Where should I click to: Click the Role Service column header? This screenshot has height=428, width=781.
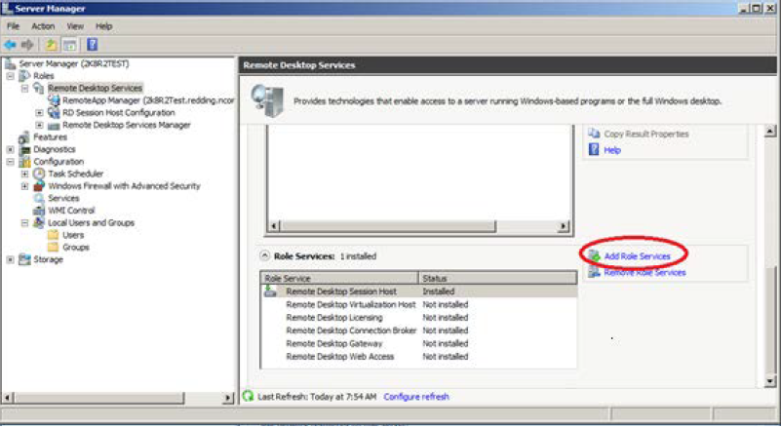(x=339, y=278)
